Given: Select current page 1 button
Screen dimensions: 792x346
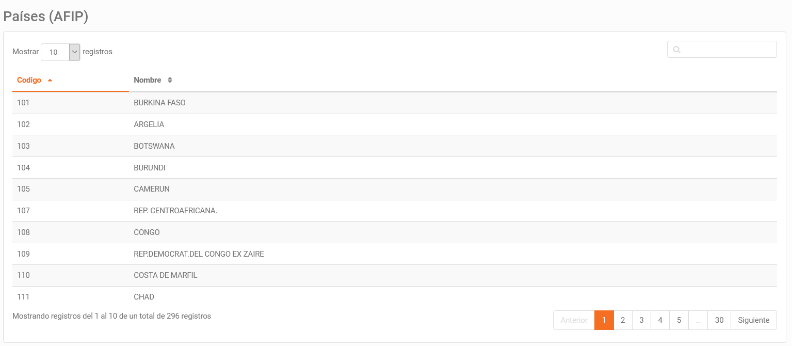Looking at the screenshot, I should [x=604, y=320].
